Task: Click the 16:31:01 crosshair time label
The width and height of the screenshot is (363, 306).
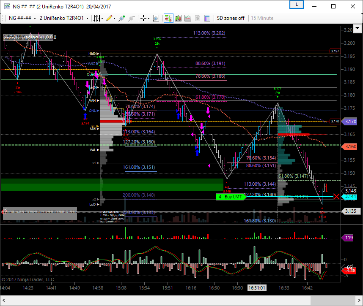Action: pos(256,288)
